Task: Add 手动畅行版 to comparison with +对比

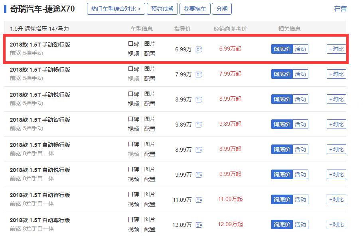Action: [336, 74]
